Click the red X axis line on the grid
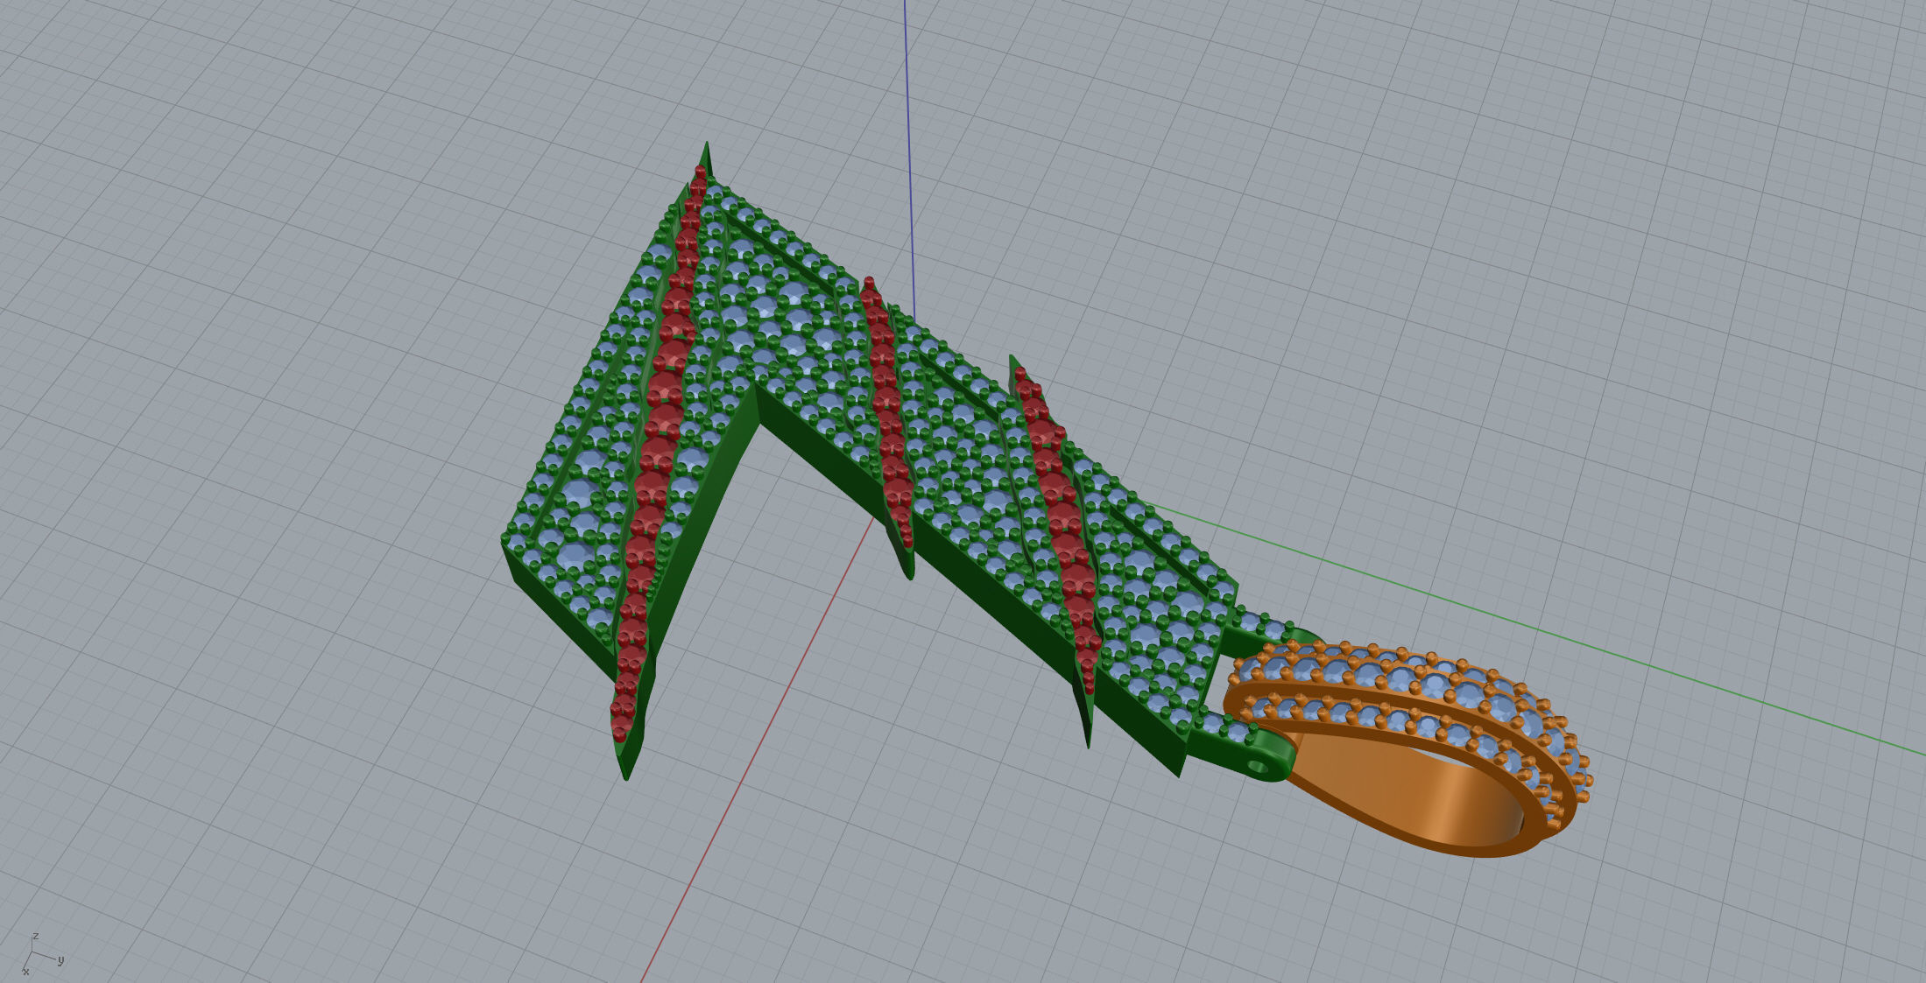 pyautogui.click(x=758, y=750)
